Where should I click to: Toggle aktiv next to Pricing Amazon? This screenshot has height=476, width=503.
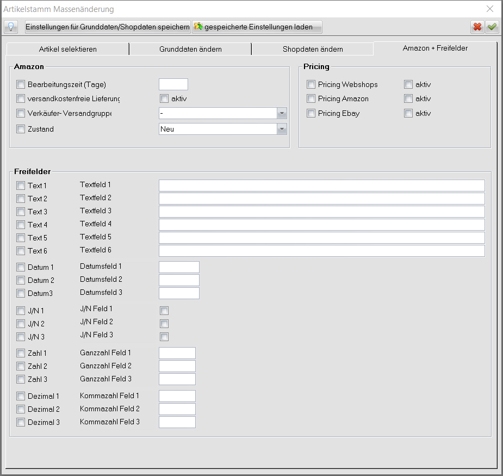click(408, 98)
